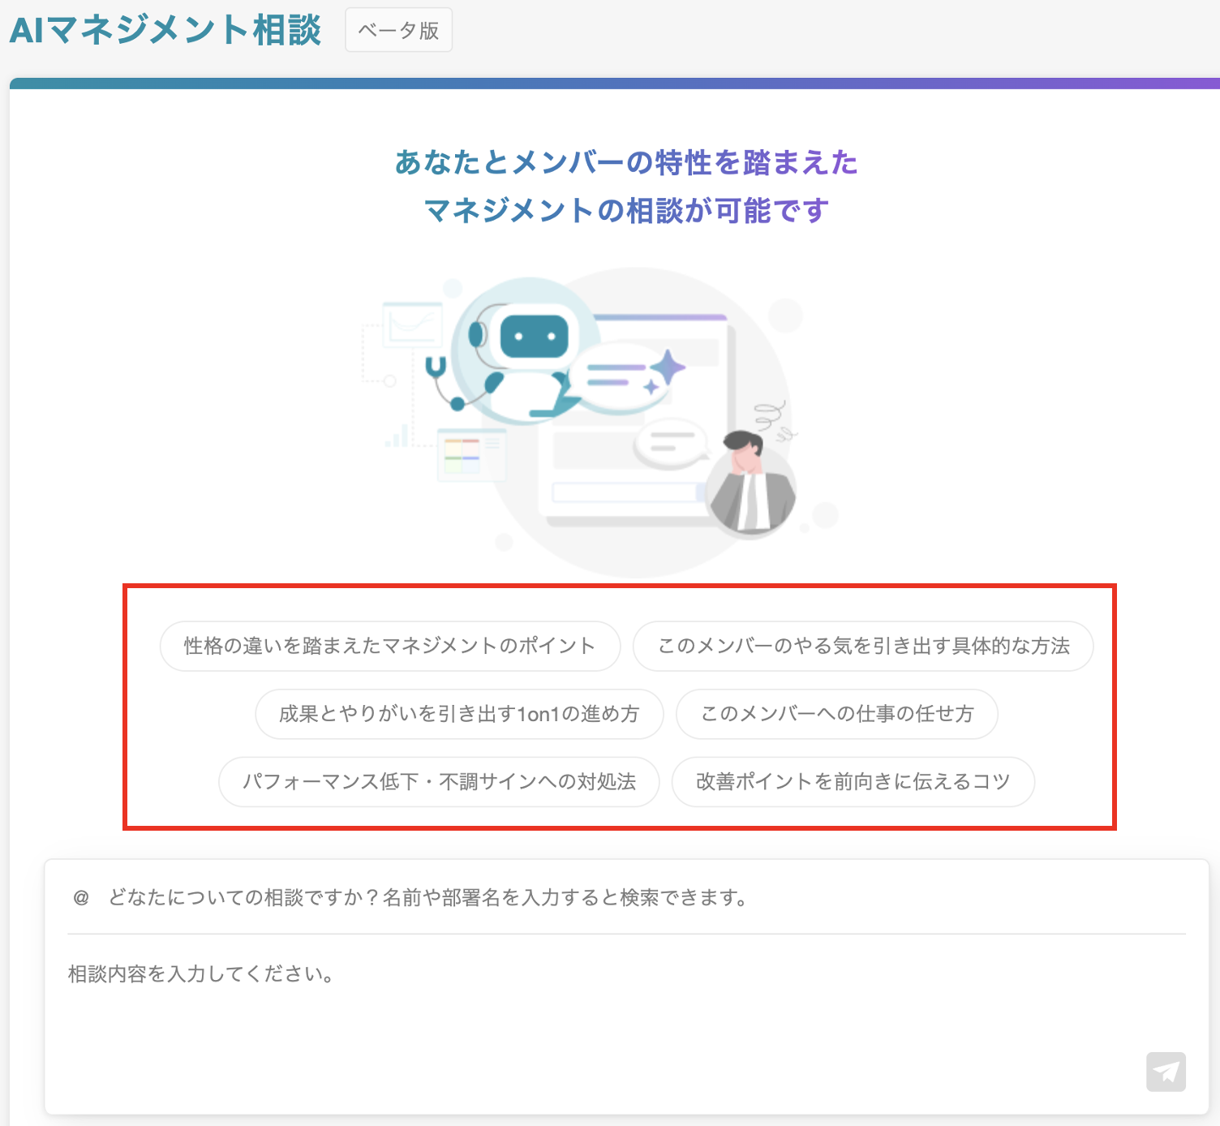This screenshot has width=1220, height=1126.
Task: Select the 性格の違いを踏まえたマネジメントのポイント suggestion
Action: click(x=389, y=646)
